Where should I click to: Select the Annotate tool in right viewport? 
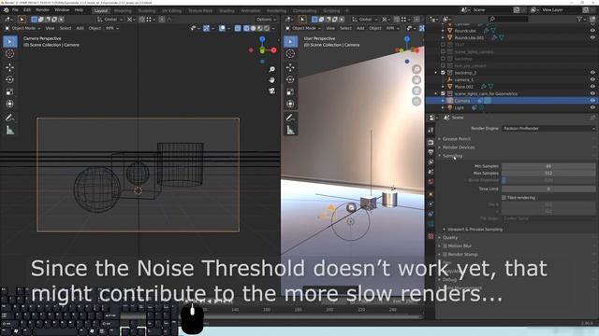pos(290,119)
